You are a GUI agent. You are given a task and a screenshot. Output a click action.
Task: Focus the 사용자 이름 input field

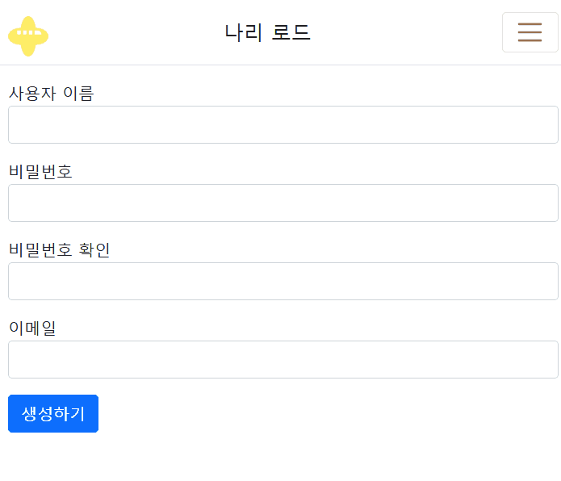tap(283, 124)
